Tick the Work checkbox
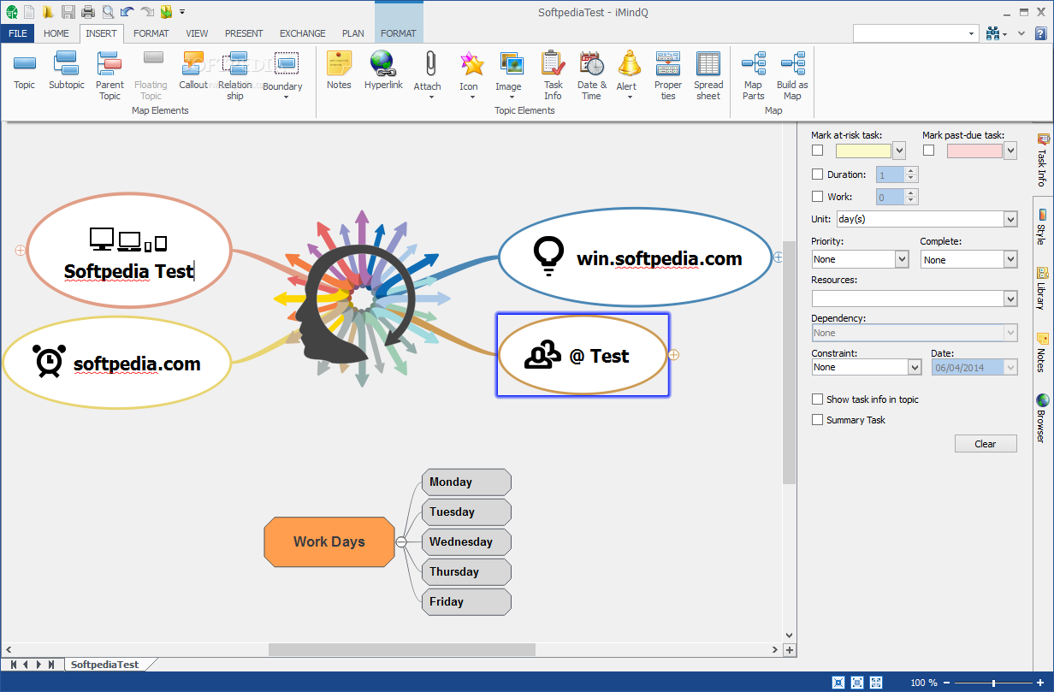1054x692 pixels. coord(817,197)
